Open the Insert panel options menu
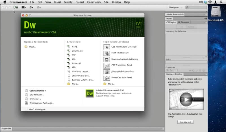 [206, 19]
